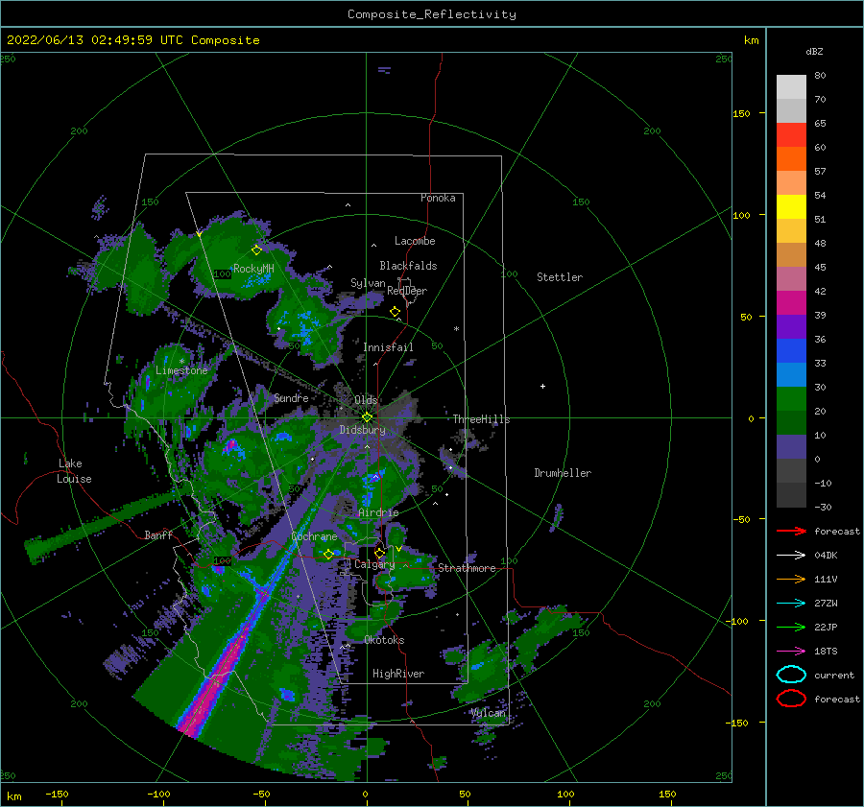Image resolution: width=864 pixels, height=807 pixels.
Task: Click the Composite_Reflectivity title
Action: pos(432,14)
